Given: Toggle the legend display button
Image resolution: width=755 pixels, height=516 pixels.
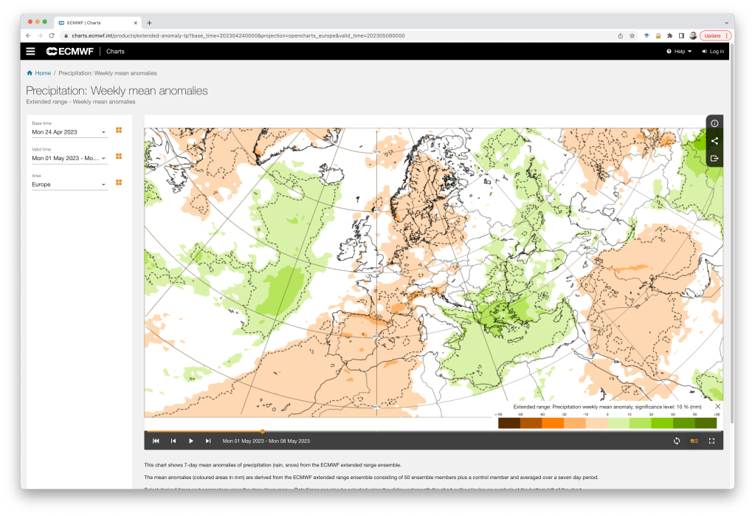Looking at the screenshot, I should tap(694, 441).
